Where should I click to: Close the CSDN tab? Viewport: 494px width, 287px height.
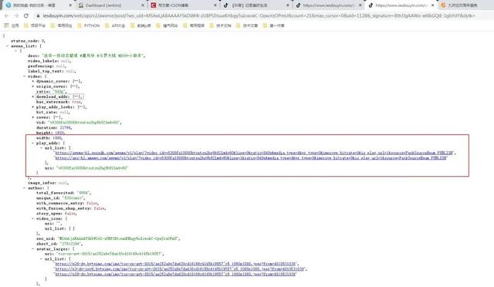click(215, 5)
